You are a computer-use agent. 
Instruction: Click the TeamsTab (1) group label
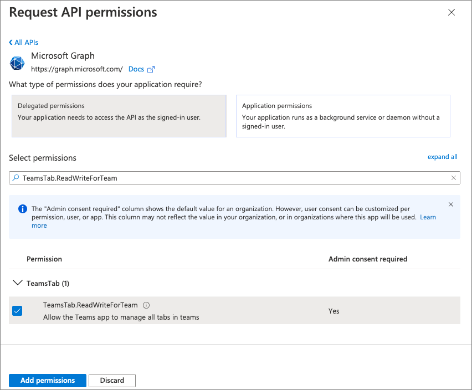pyautogui.click(x=48, y=284)
